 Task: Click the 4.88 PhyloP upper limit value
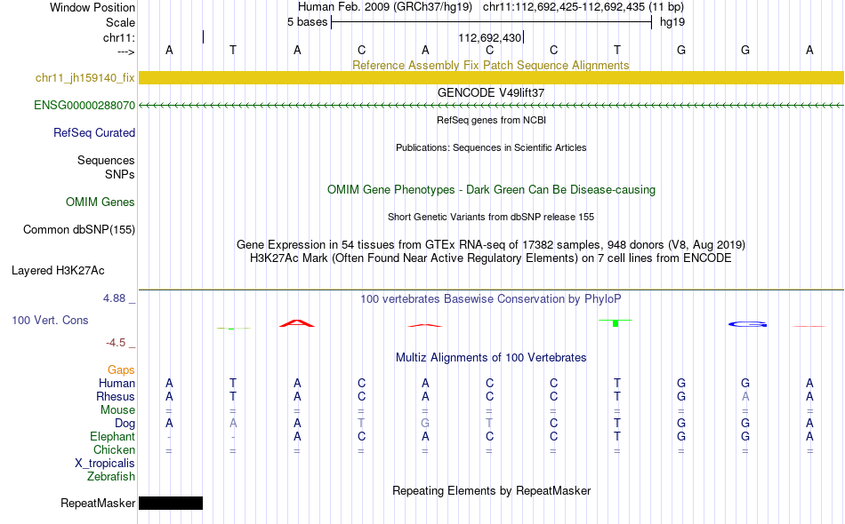(x=114, y=298)
